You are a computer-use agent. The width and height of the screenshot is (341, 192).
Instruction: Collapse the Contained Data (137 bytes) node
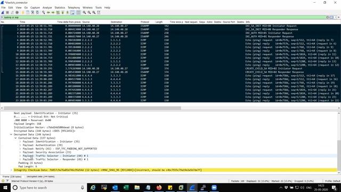click(15, 138)
